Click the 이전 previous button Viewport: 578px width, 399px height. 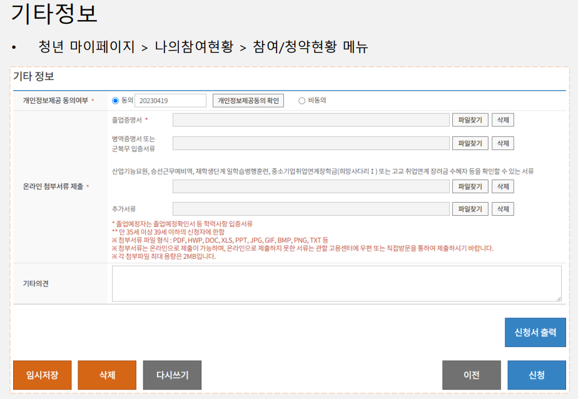click(x=472, y=375)
